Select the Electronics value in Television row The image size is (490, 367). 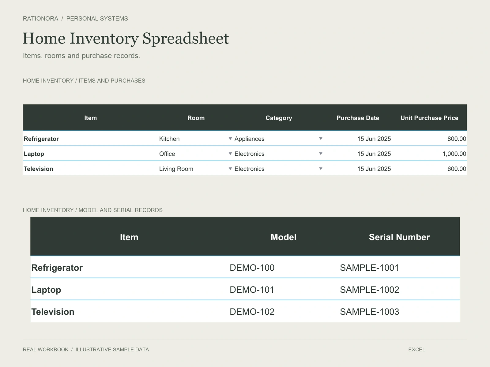click(249, 169)
